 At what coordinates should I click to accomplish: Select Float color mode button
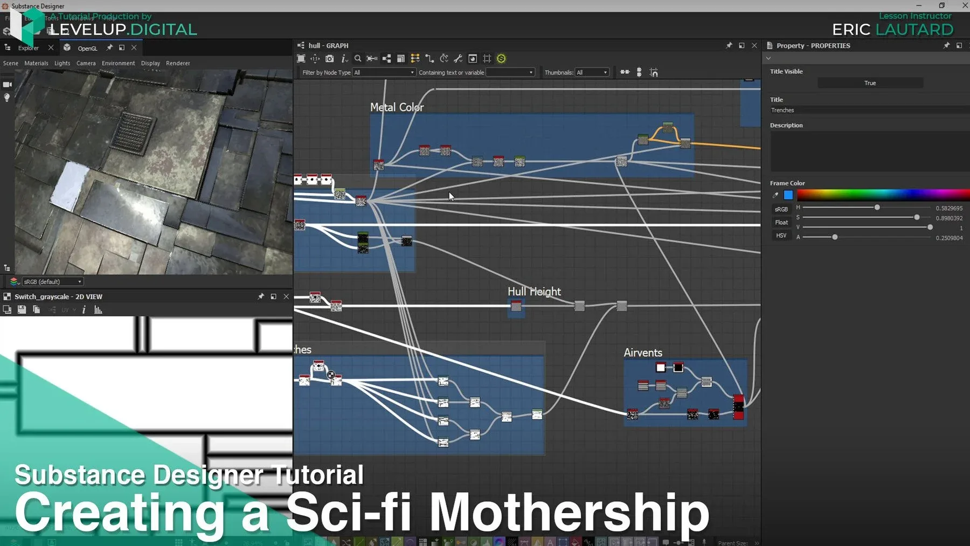781,222
